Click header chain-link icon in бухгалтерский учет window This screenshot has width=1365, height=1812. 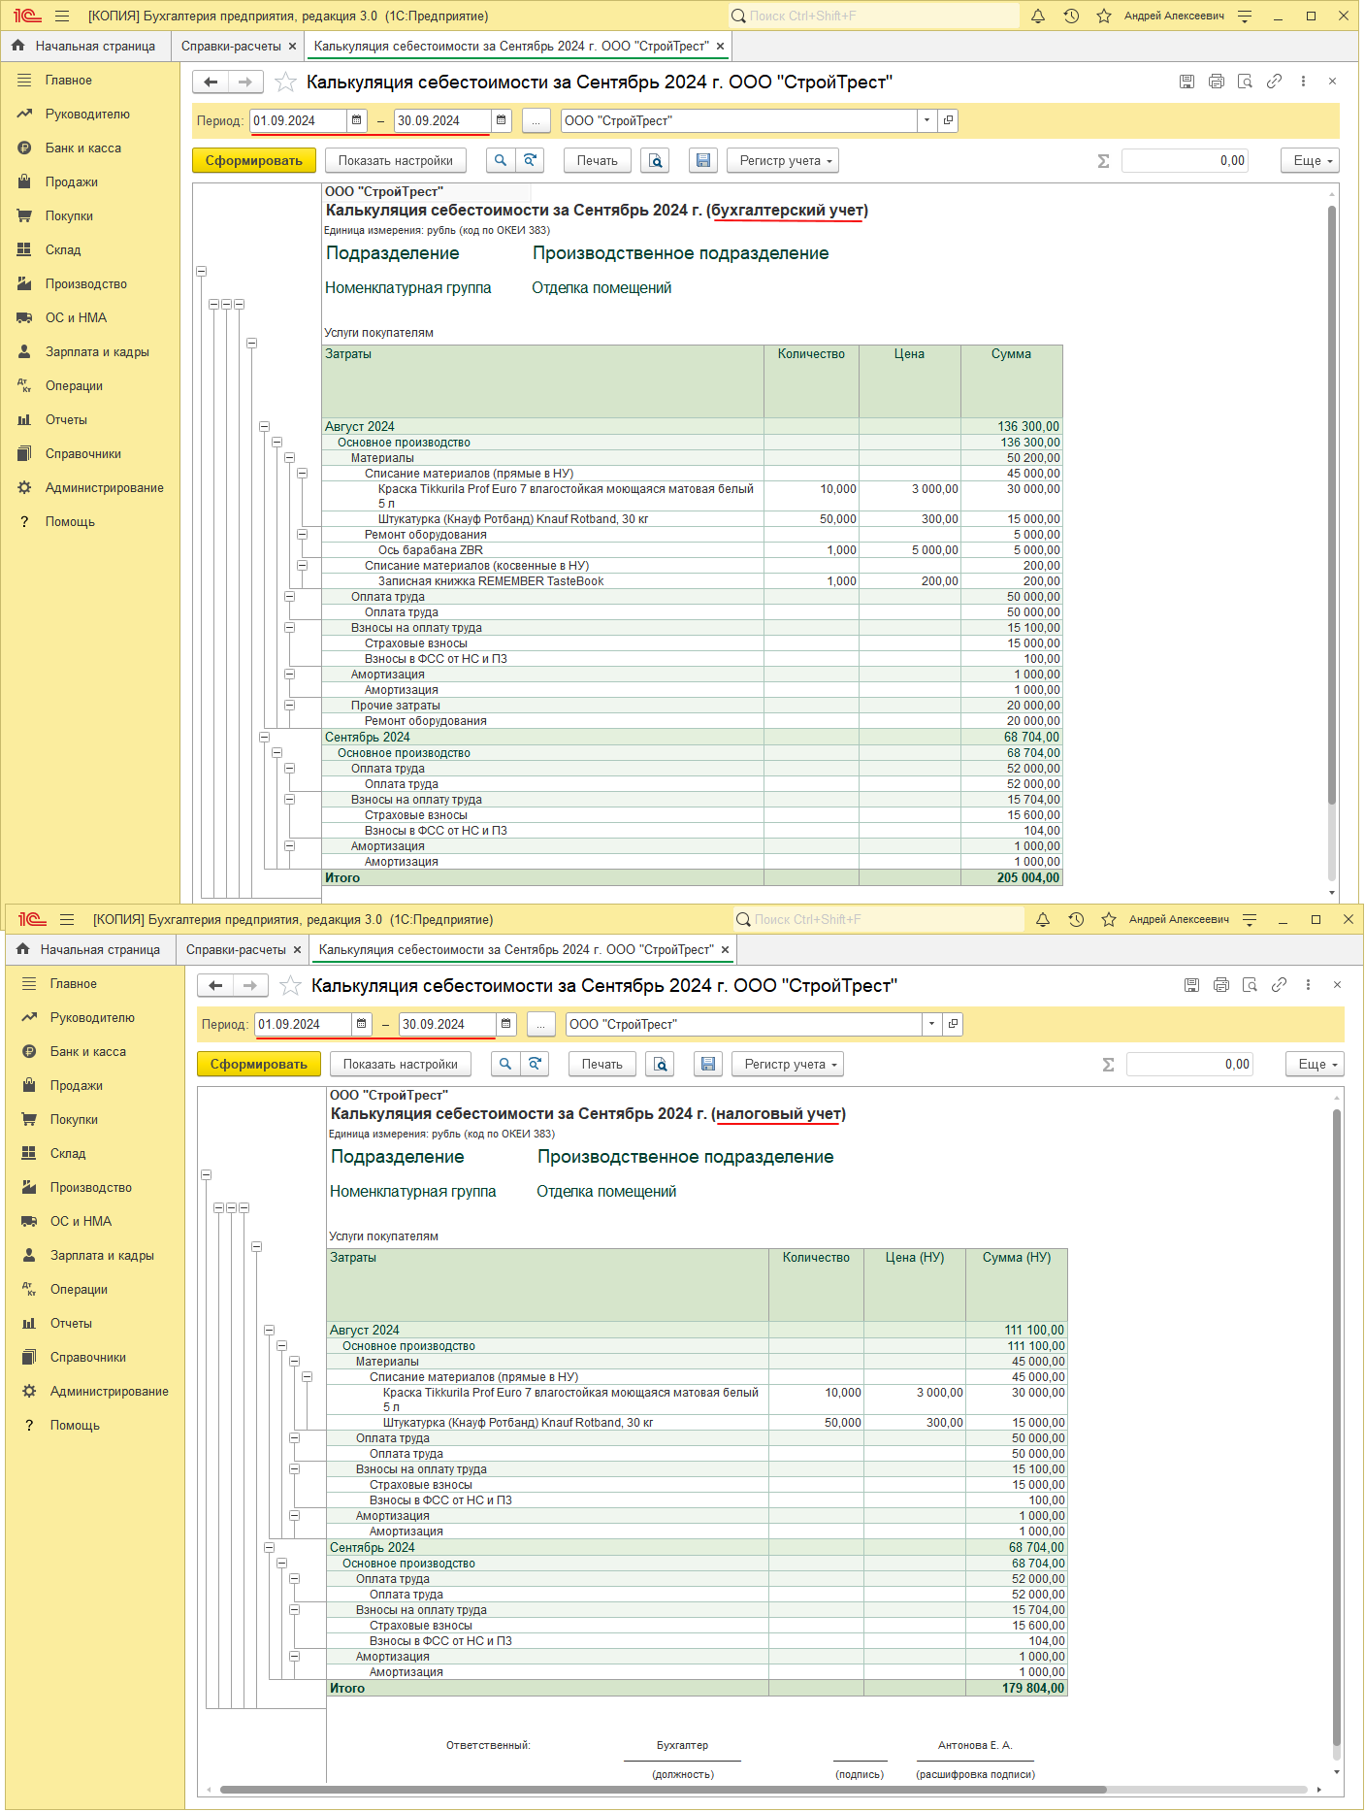(x=1275, y=82)
